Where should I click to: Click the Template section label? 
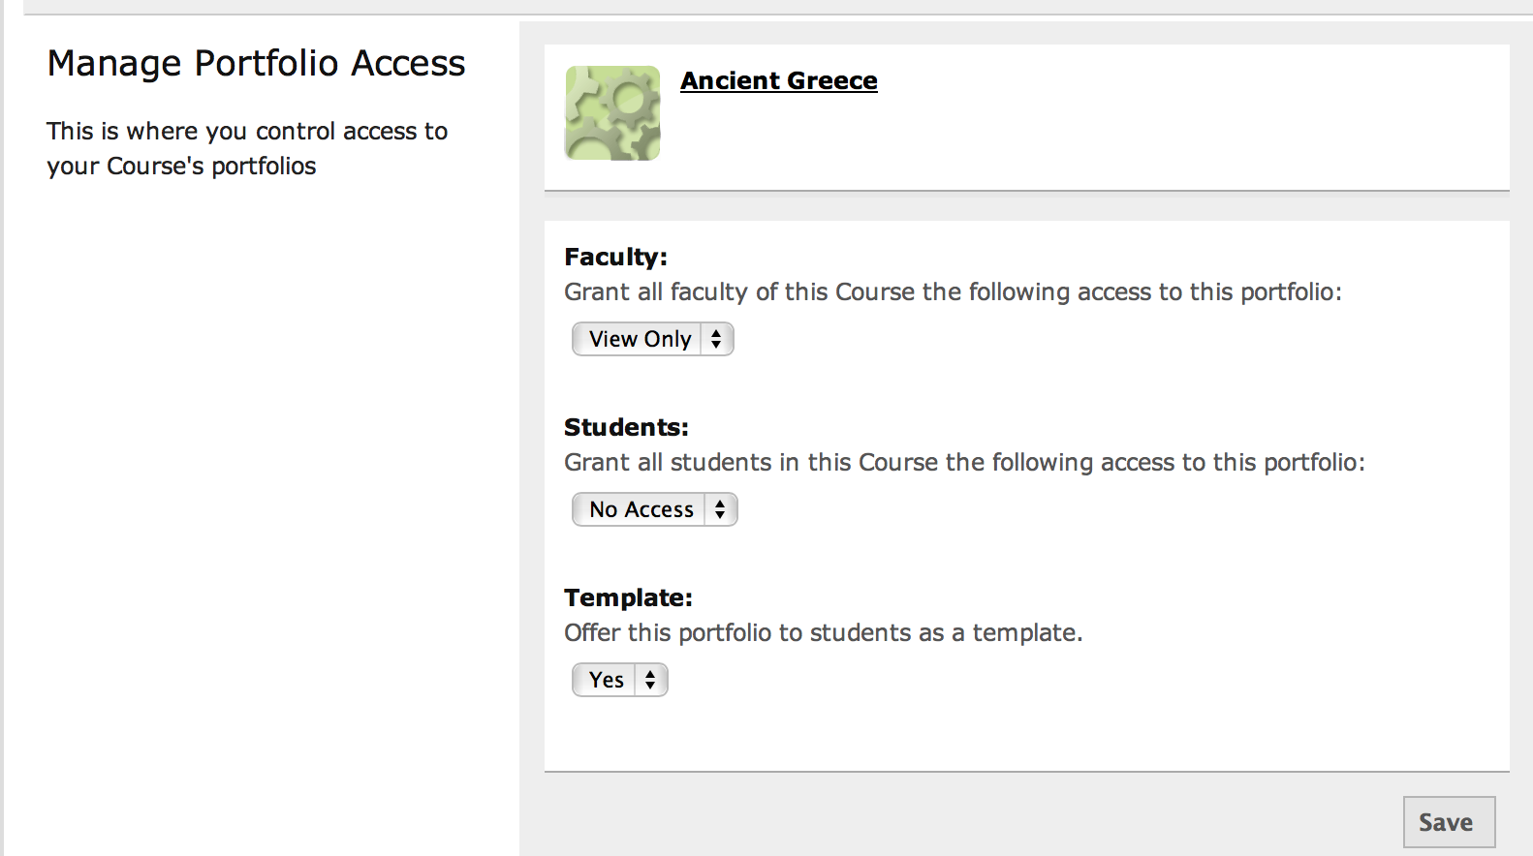[x=628, y=597]
